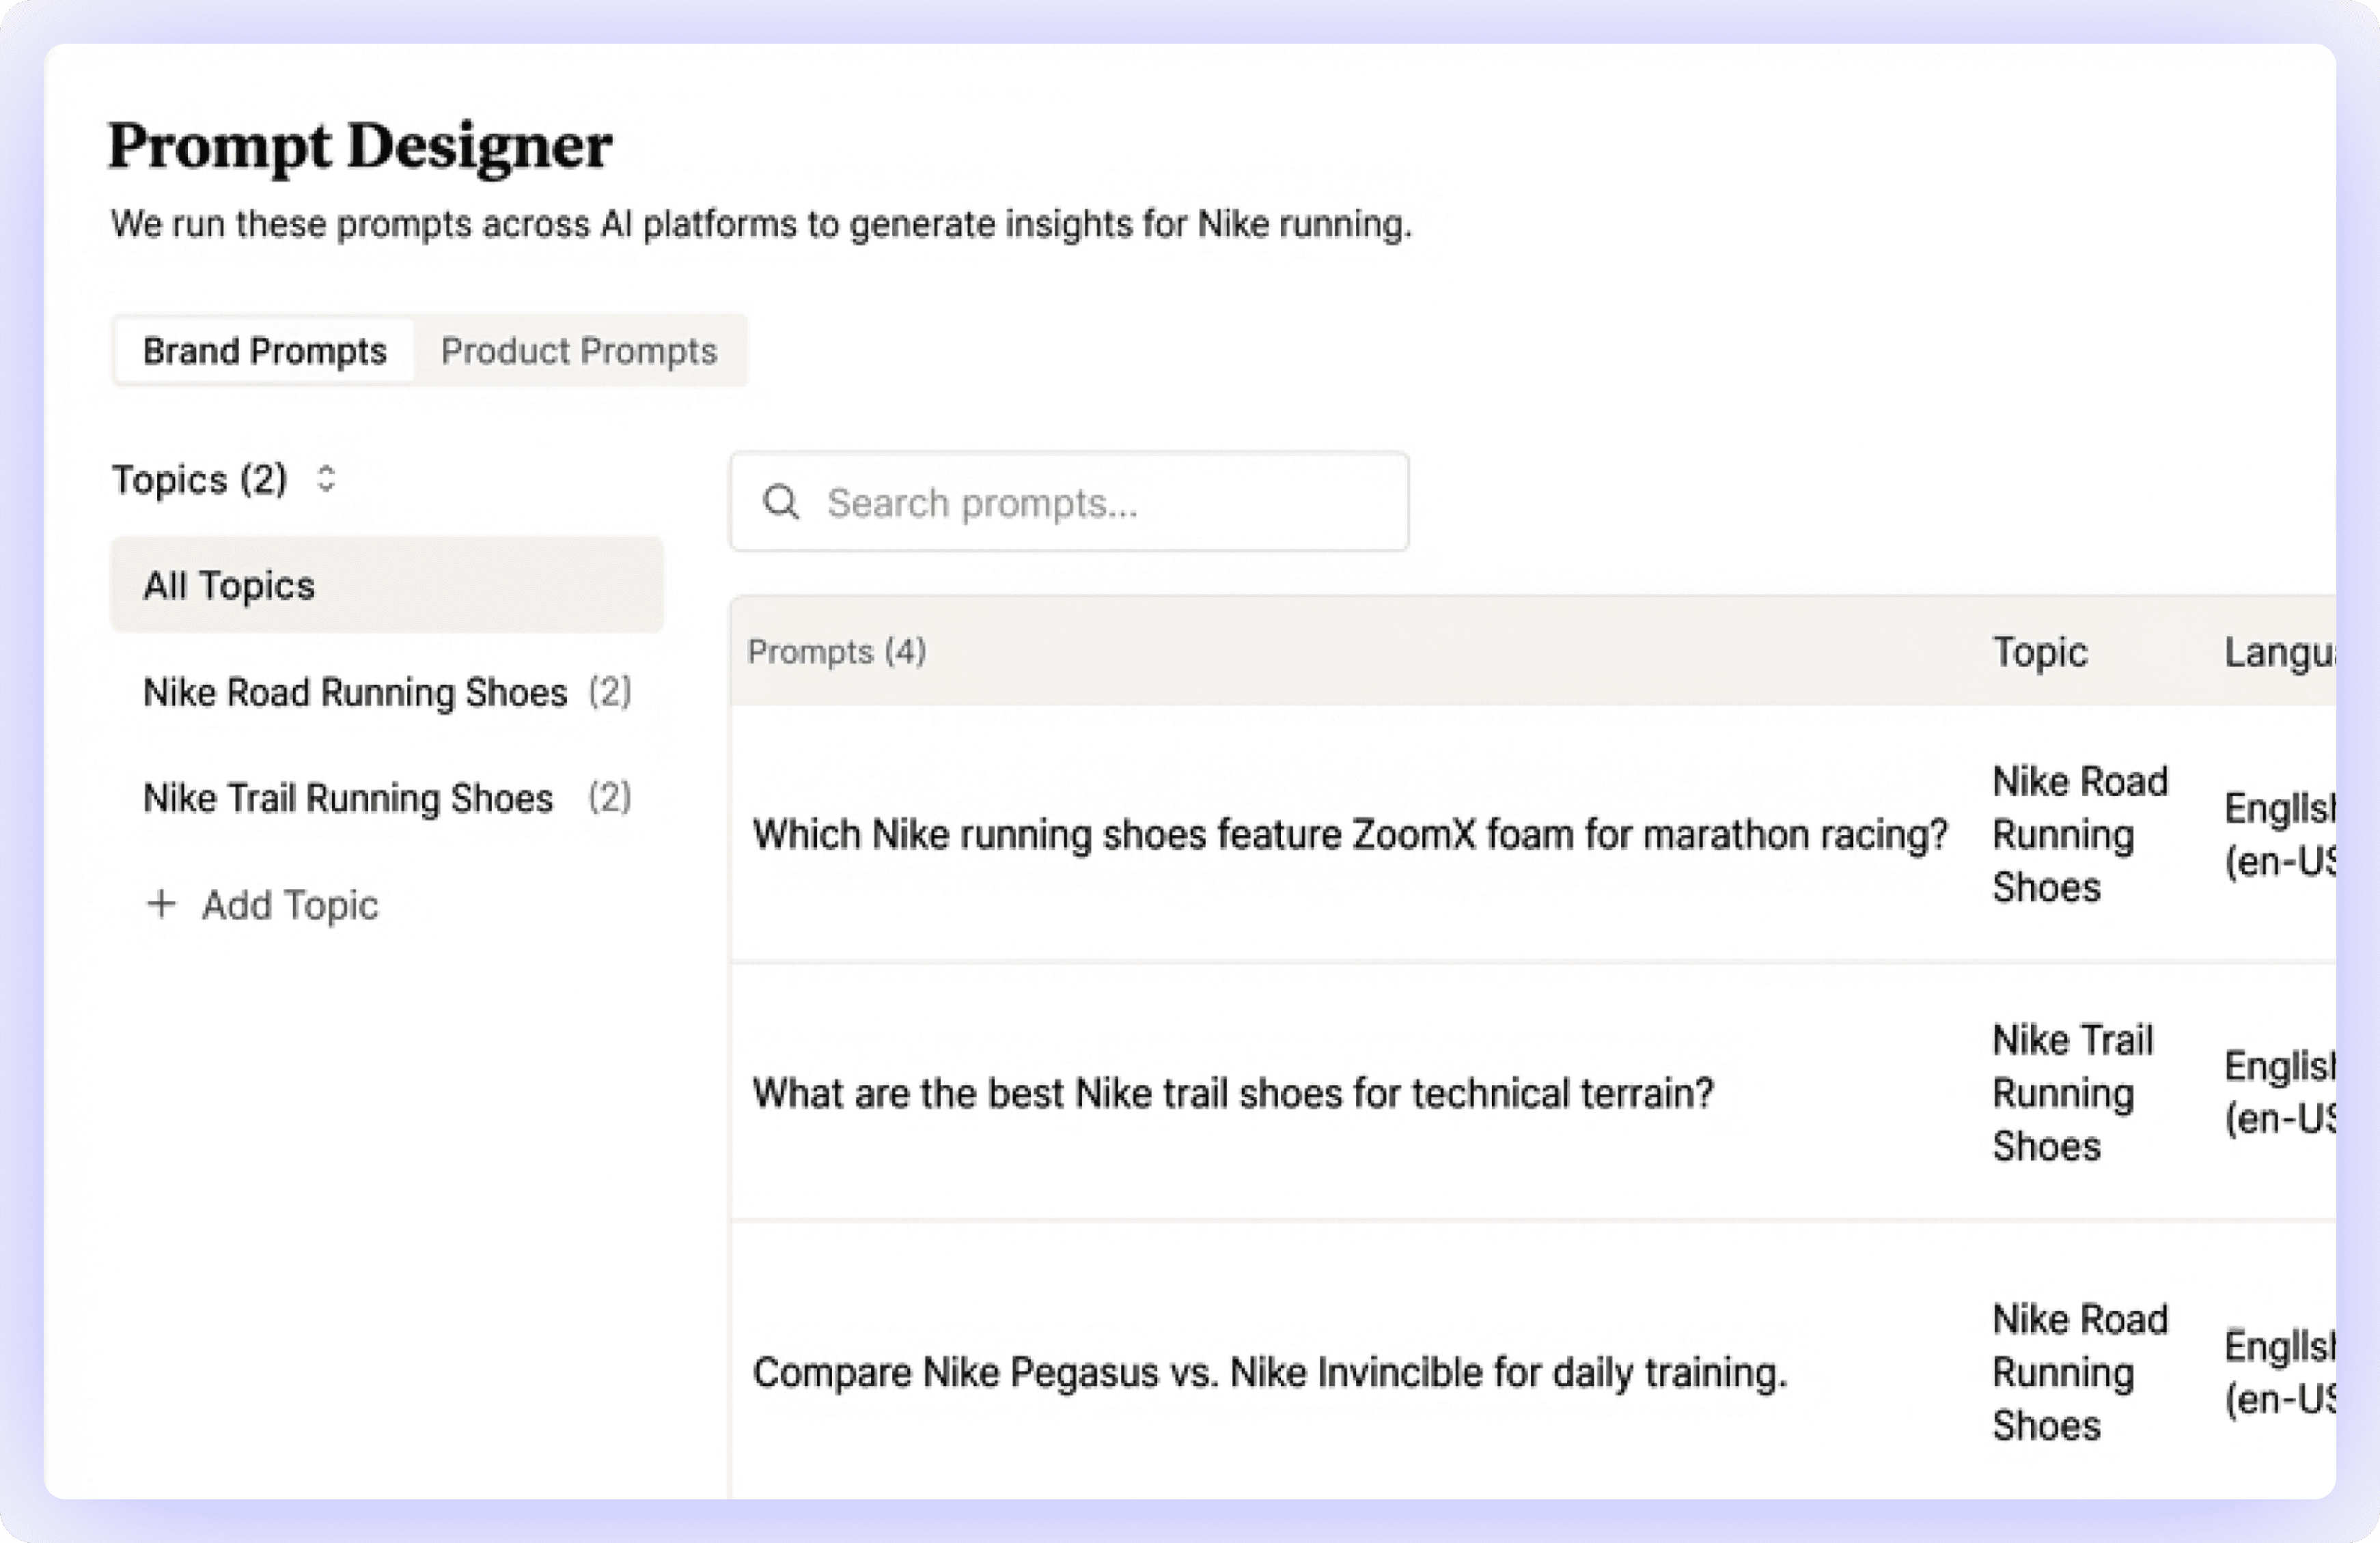This screenshot has width=2380, height=1543.
Task: Click the Search prompts input field
Action: (1070, 502)
